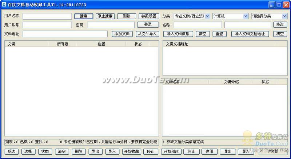Click the 导出 button beside the 删除 button
This screenshot has width=291, height=159.
95,151
